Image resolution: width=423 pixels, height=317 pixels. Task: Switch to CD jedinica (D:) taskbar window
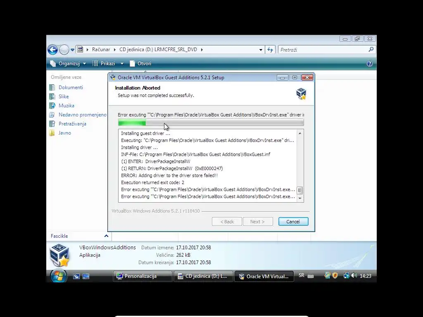click(203, 276)
